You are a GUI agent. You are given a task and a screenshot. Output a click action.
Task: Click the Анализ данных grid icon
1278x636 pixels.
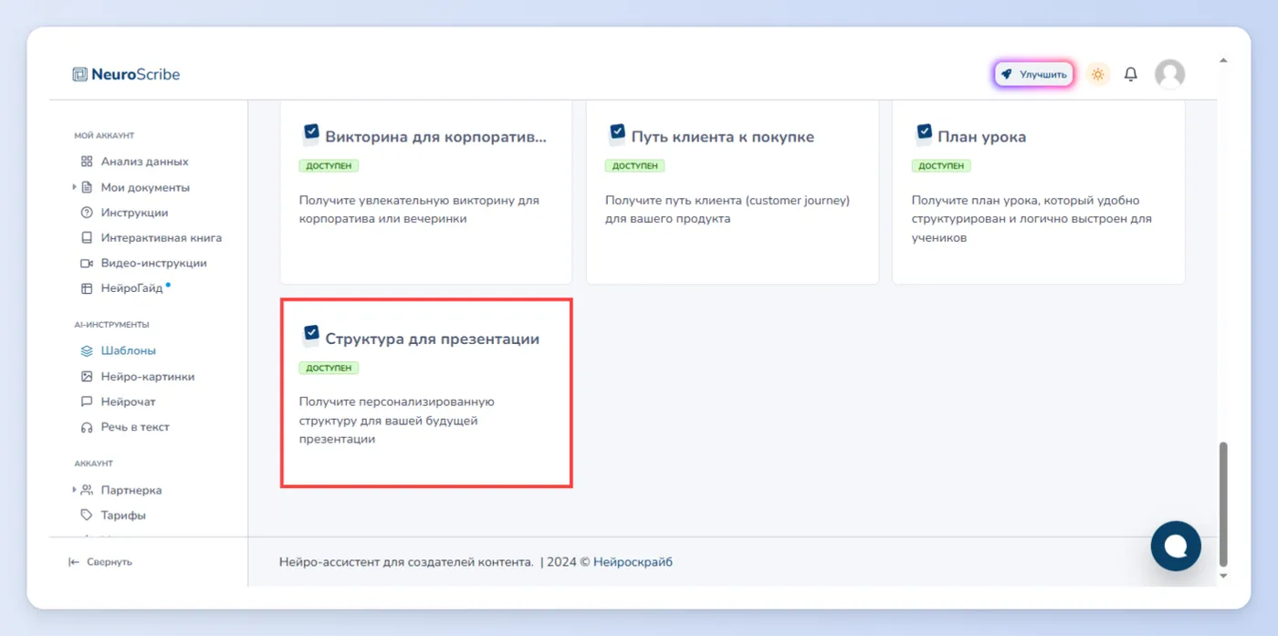point(87,162)
